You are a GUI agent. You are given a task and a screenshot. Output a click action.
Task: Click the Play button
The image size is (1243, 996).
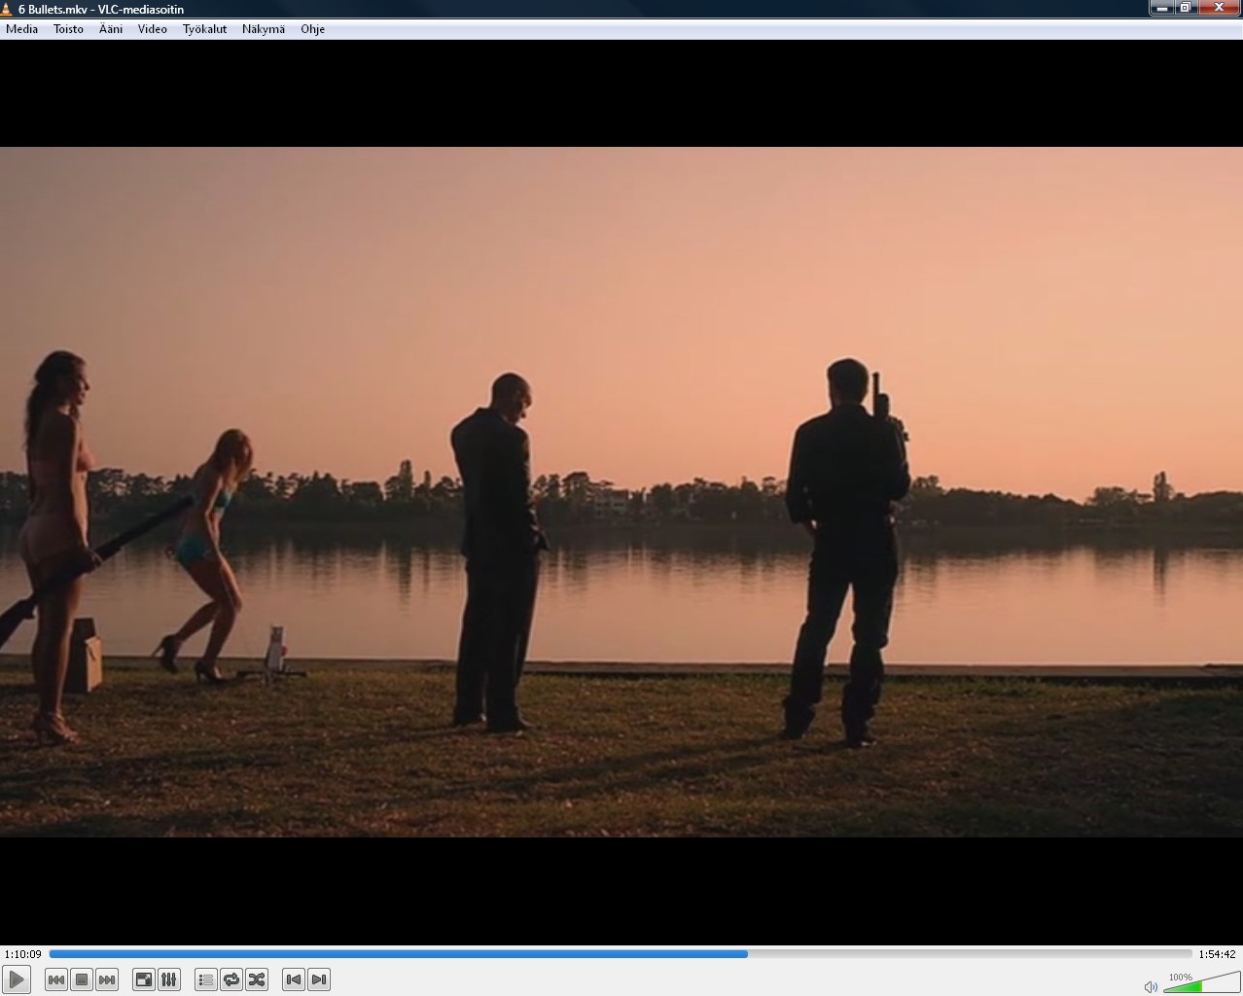[17, 979]
